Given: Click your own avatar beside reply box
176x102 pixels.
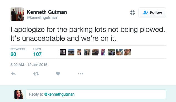Looking at the screenshot, I should pyautogui.click(x=19, y=95).
